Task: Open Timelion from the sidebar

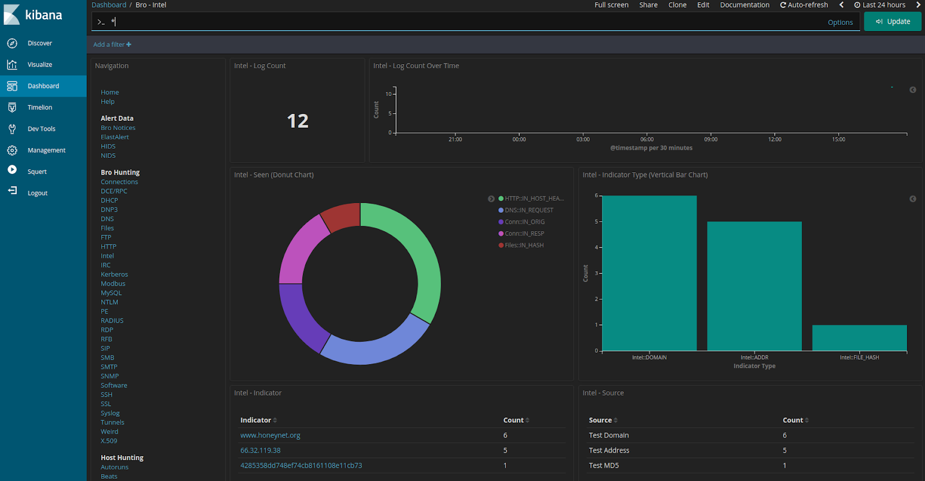Action: pyautogui.click(x=40, y=108)
